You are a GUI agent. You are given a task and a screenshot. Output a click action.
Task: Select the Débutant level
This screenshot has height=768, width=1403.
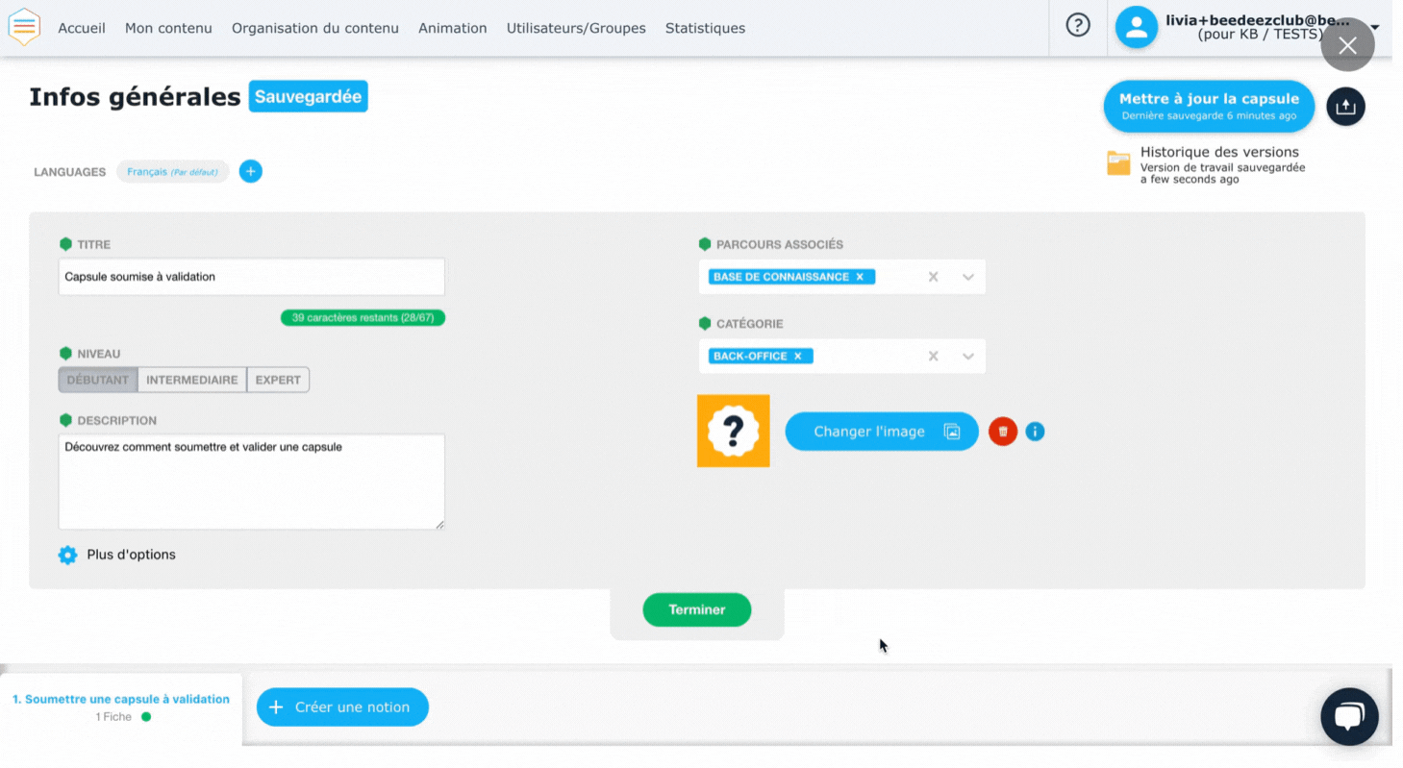[98, 380]
